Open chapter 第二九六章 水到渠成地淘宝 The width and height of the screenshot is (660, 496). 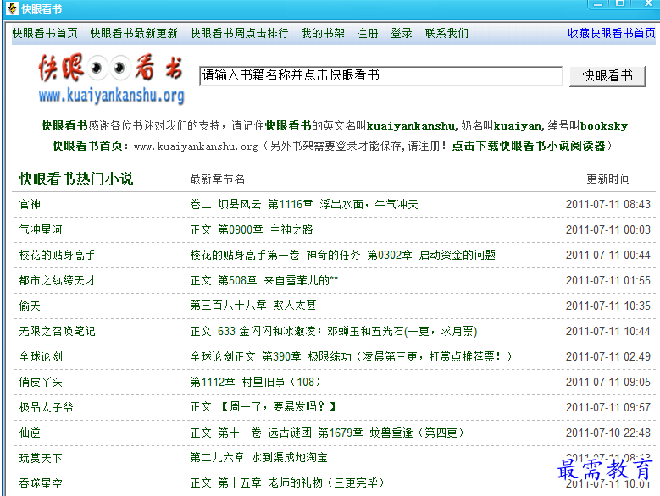tap(258, 457)
